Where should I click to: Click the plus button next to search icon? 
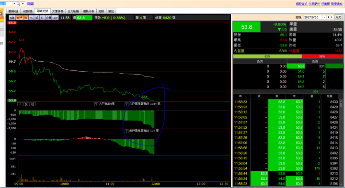(23, 4)
